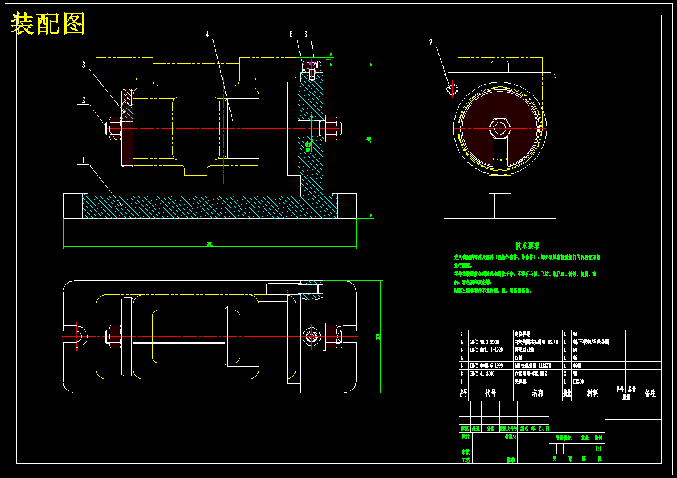Viewport: 677px width, 478px height.
Task: Select the 年、月、日 date header
Action: [540, 429]
